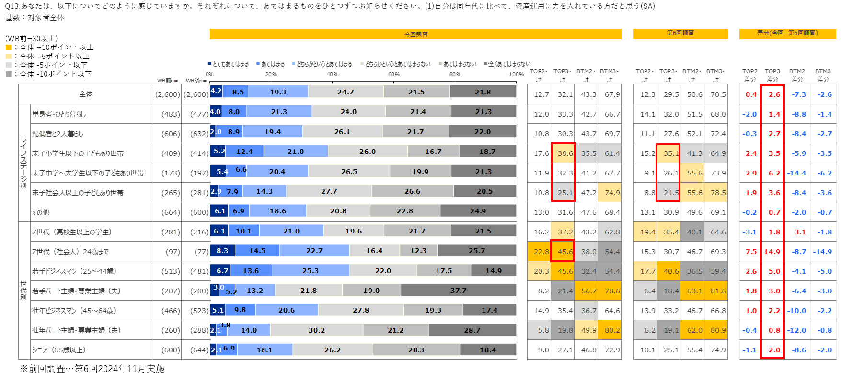Click the 45.6 TOP3 cell outlined in red
841x373 pixels.
tap(563, 252)
